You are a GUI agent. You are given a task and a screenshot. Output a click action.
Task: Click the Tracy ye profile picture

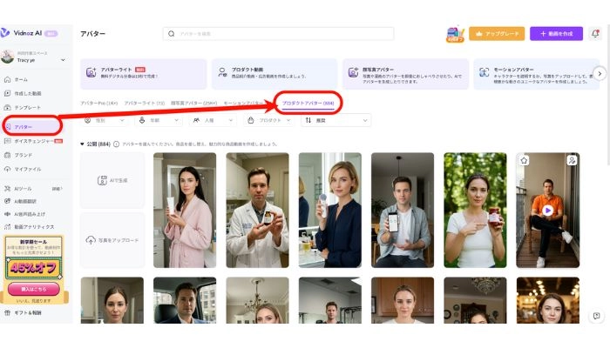(x=7, y=57)
